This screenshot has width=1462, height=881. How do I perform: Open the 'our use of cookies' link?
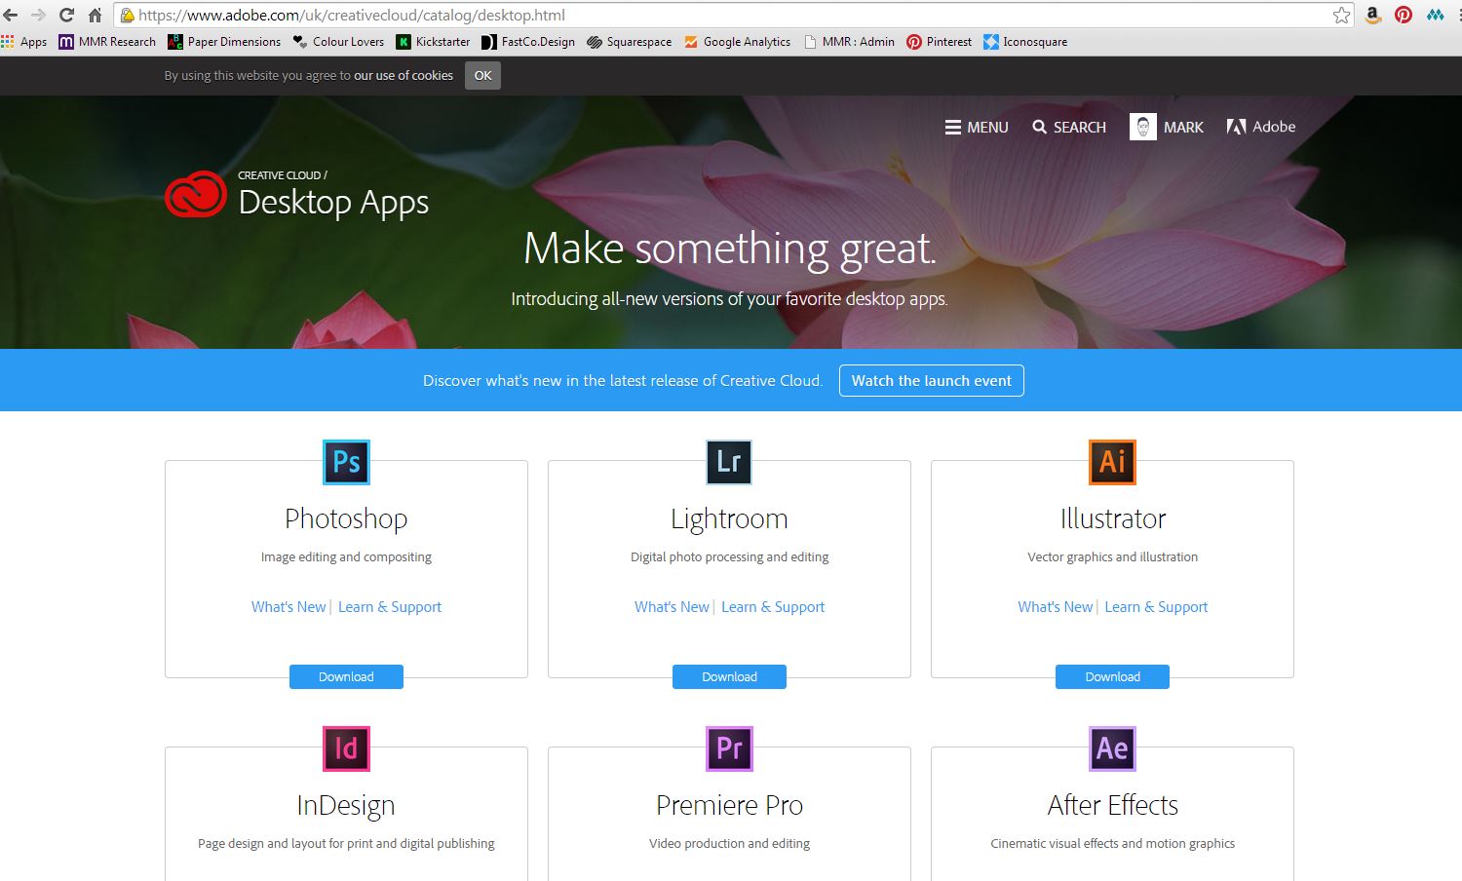[404, 75]
